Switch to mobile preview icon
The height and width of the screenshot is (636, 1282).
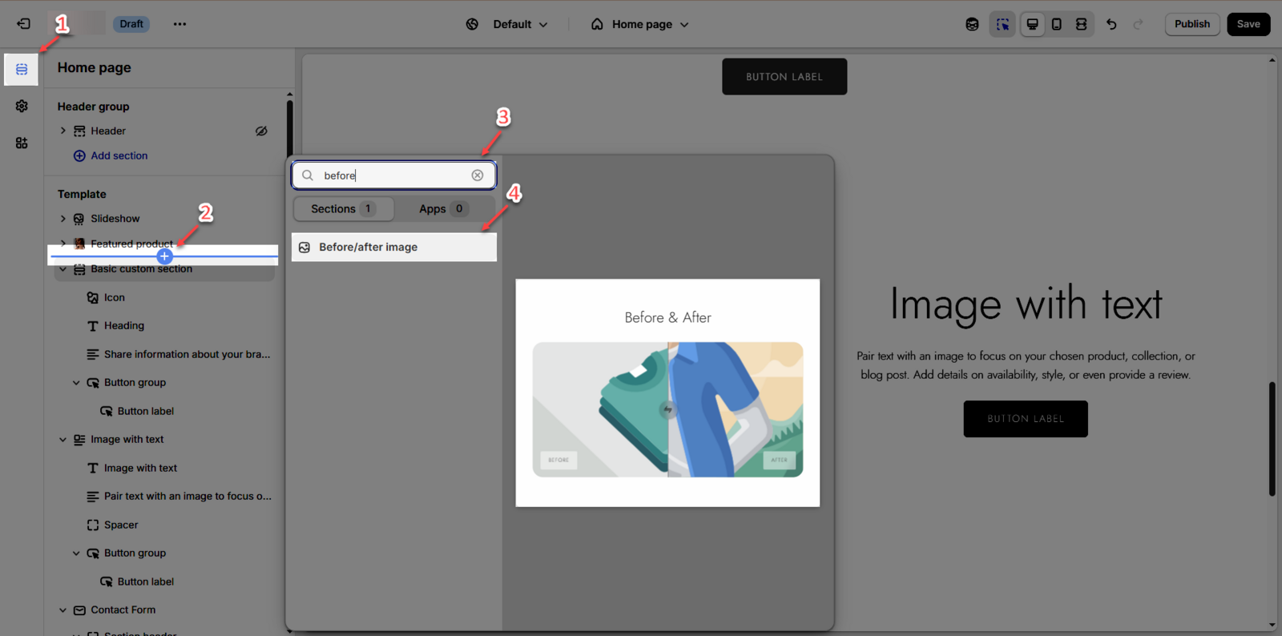coord(1057,24)
